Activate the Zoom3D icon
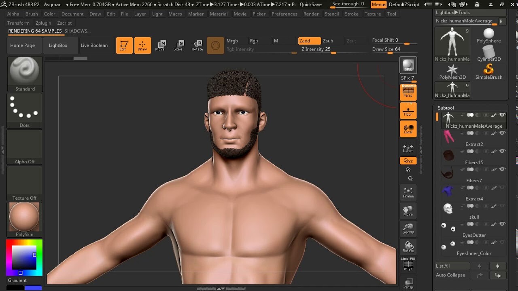518x291 pixels. pos(408,228)
